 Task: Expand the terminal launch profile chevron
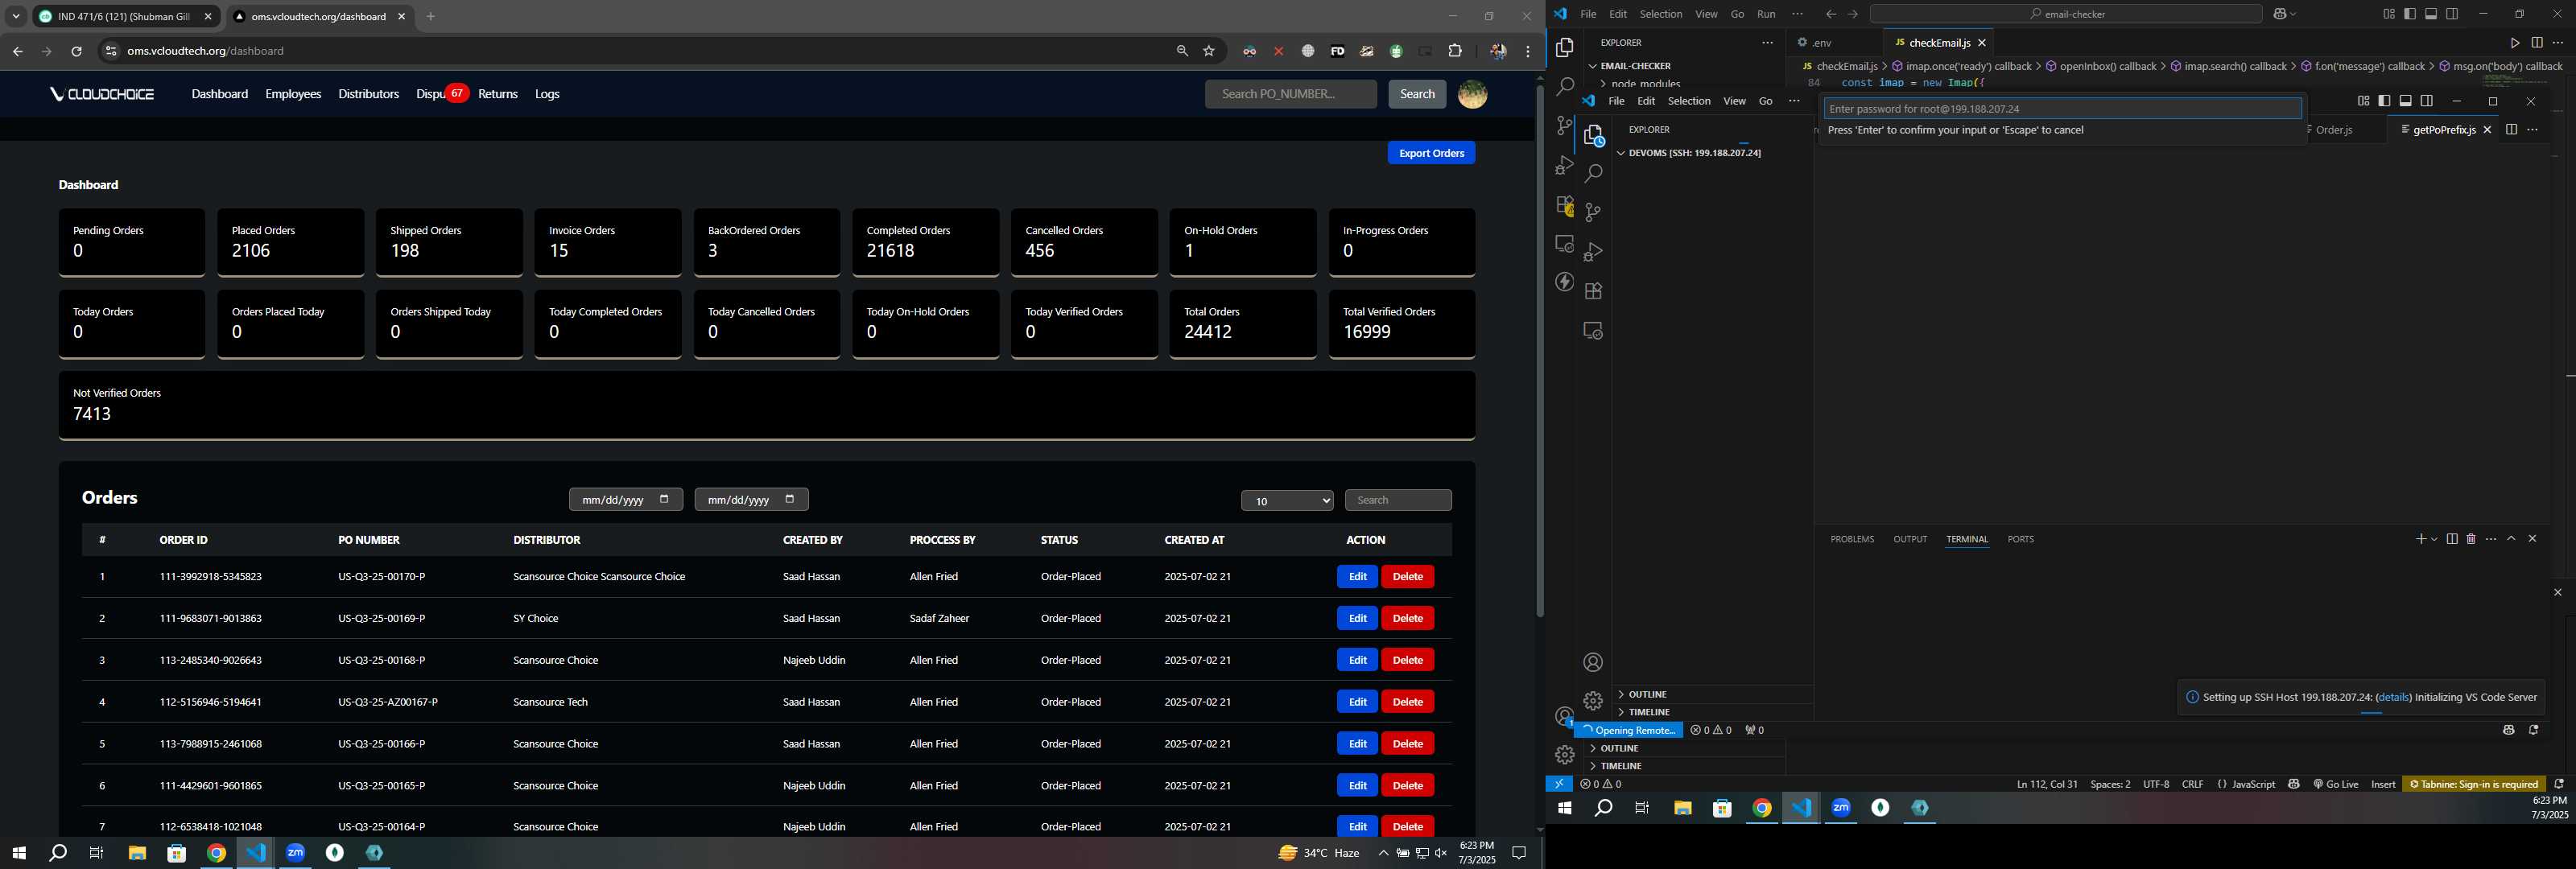(2434, 539)
